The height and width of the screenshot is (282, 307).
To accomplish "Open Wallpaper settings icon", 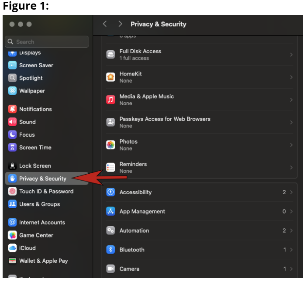I will click(12, 91).
